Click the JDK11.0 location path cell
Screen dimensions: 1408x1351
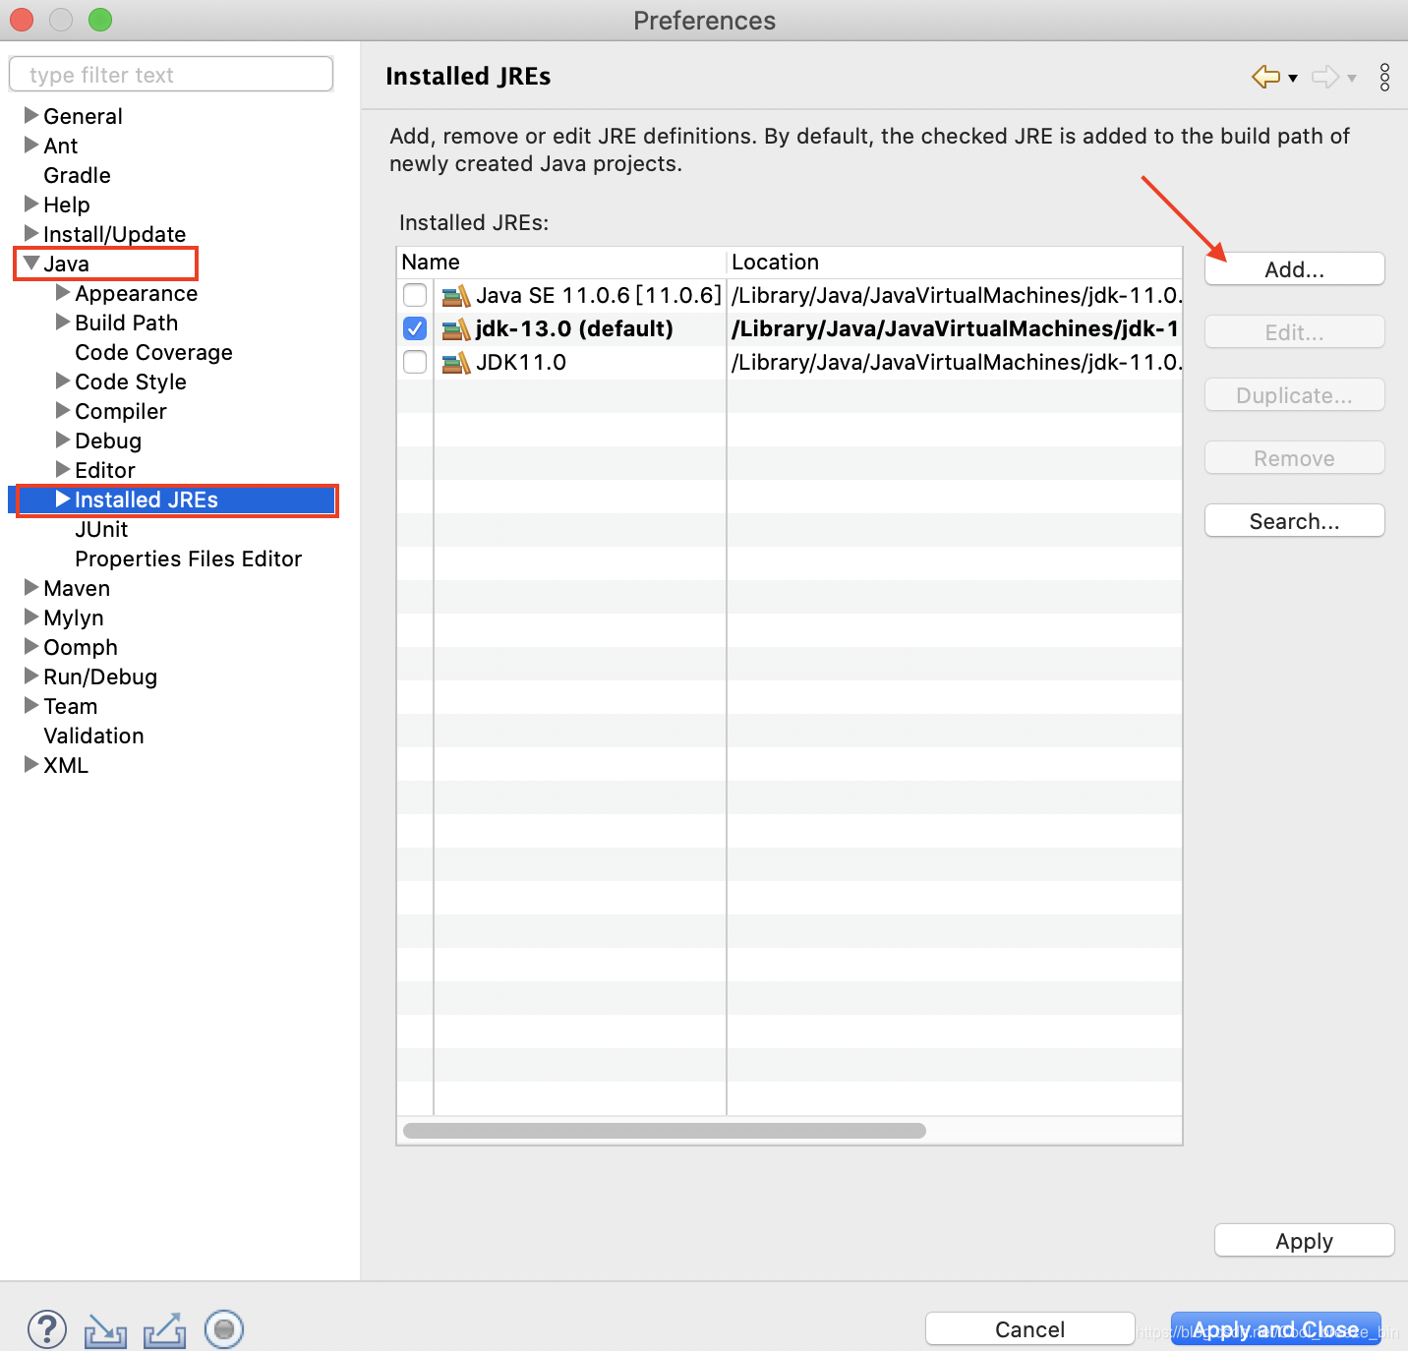[955, 362]
